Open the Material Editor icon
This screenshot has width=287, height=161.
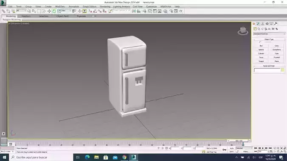click(x=165, y=11)
